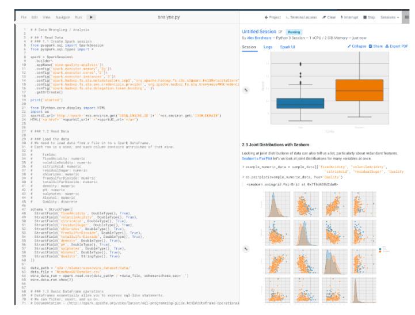The width and height of the screenshot is (415, 315).
Task: Click the blue box in box plot
Action: [x=300, y=104]
